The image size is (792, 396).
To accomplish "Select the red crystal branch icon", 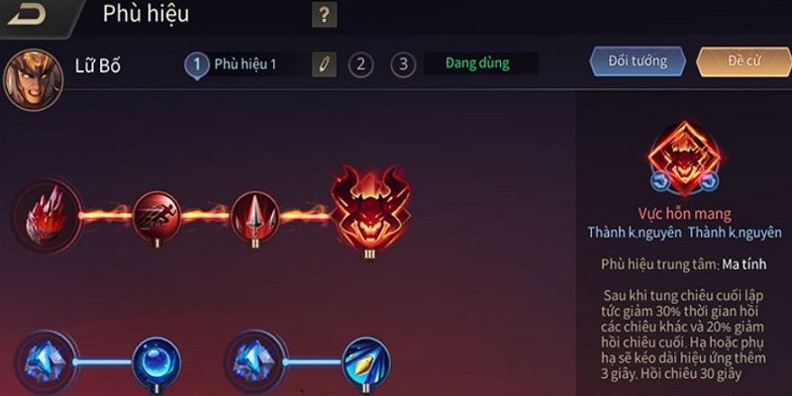I will click(47, 216).
